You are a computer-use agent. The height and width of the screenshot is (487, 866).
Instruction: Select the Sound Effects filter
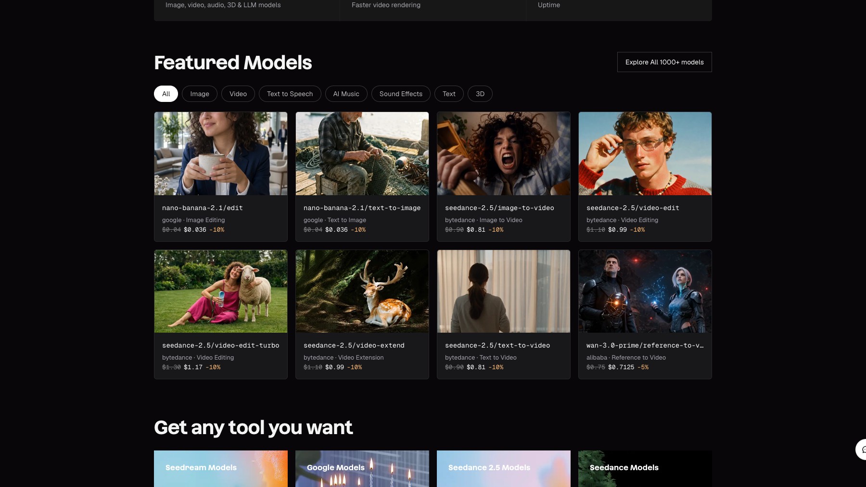[x=401, y=94]
